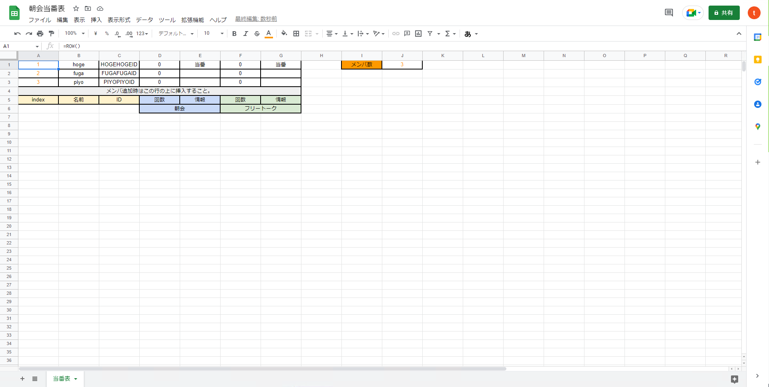Add a new sheet
The width and height of the screenshot is (769, 387).
click(22, 379)
